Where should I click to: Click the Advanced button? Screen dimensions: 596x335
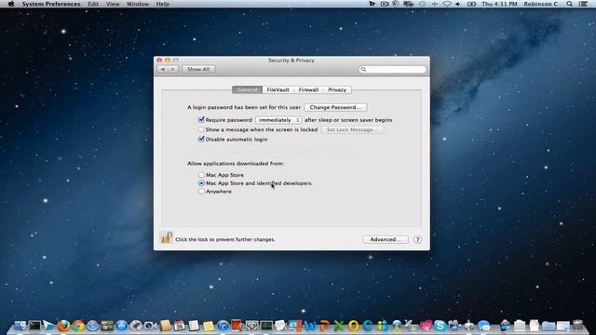385,239
